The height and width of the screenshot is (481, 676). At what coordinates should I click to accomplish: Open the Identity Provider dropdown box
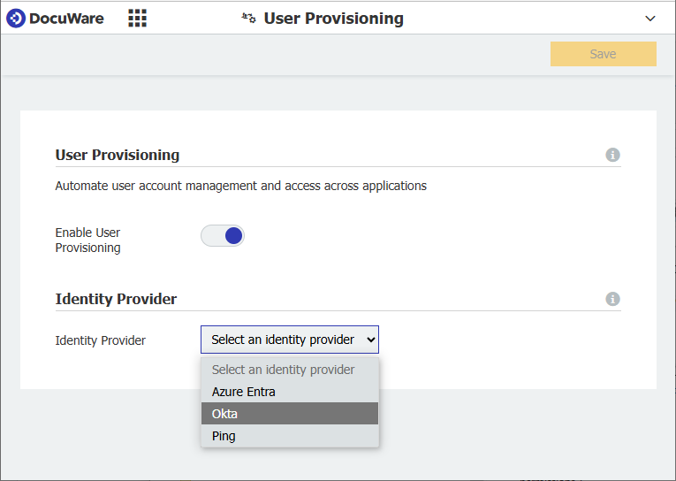click(x=290, y=340)
